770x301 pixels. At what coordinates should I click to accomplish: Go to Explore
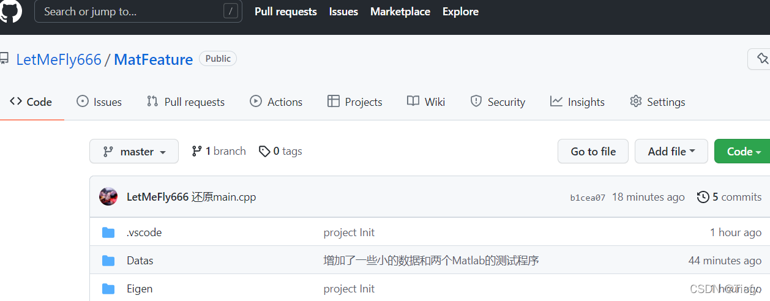[x=460, y=12]
